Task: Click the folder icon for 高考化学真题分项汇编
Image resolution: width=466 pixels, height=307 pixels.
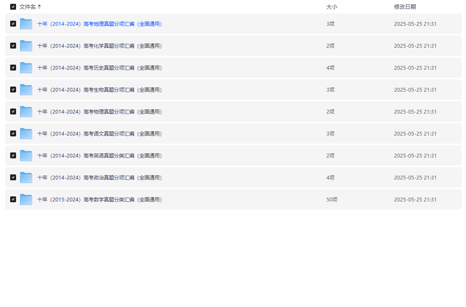Action: [x=26, y=46]
